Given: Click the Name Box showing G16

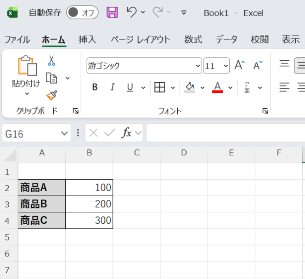Looking at the screenshot, I should [x=36, y=133].
